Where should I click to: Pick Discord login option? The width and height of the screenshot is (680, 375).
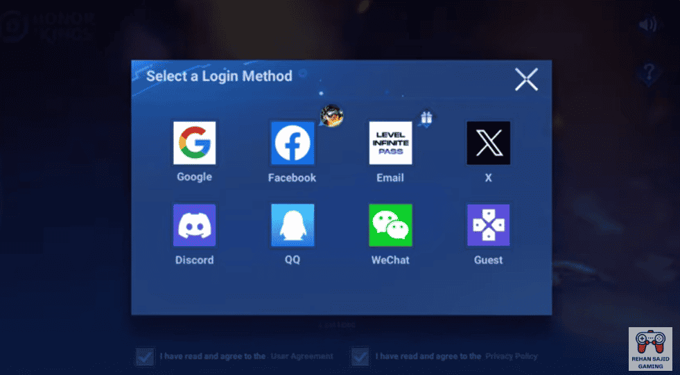(x=194, y=225)
